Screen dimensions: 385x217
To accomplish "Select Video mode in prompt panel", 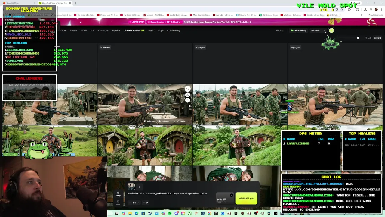I will tap(118, 203).
